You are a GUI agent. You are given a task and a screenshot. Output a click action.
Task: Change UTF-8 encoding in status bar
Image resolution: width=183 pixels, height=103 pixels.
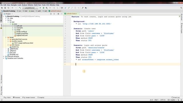163,100
